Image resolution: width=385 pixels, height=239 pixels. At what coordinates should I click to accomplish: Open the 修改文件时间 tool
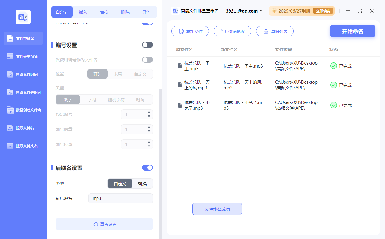[x=23, y=74]
